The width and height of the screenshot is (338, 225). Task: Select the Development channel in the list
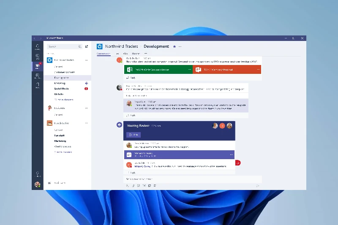[x=68, y=78]
